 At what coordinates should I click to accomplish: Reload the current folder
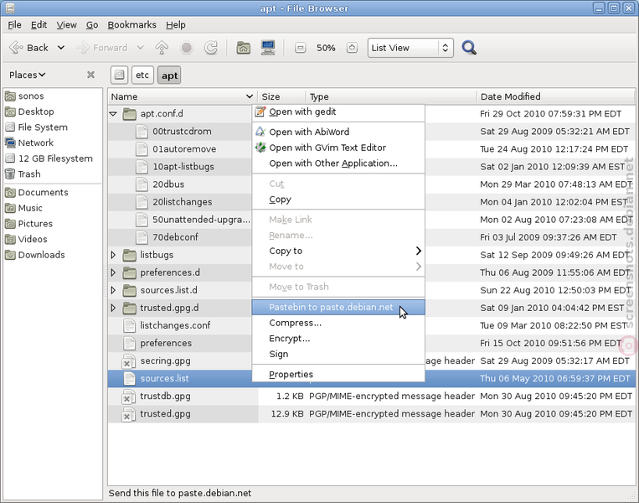tap(211, 48)
